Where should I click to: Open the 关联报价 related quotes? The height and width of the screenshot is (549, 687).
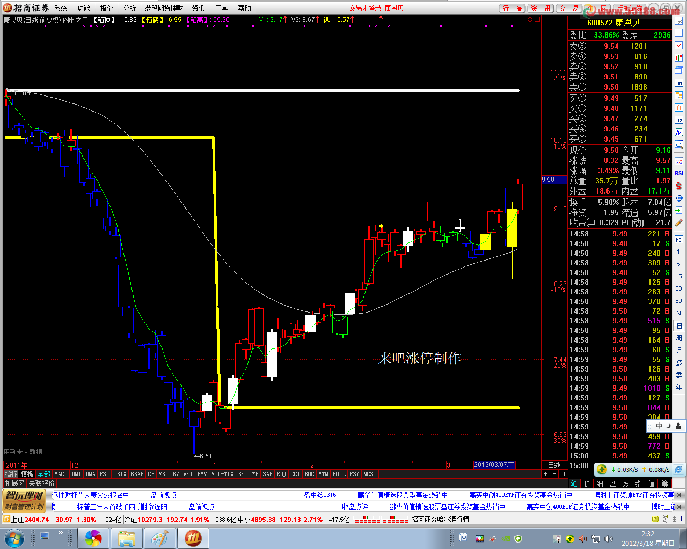pyautogui.click(x=41, y=484)
